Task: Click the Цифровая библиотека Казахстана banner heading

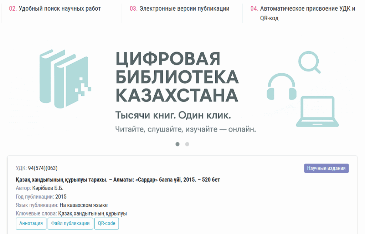Action: click(x=177, y=76)
